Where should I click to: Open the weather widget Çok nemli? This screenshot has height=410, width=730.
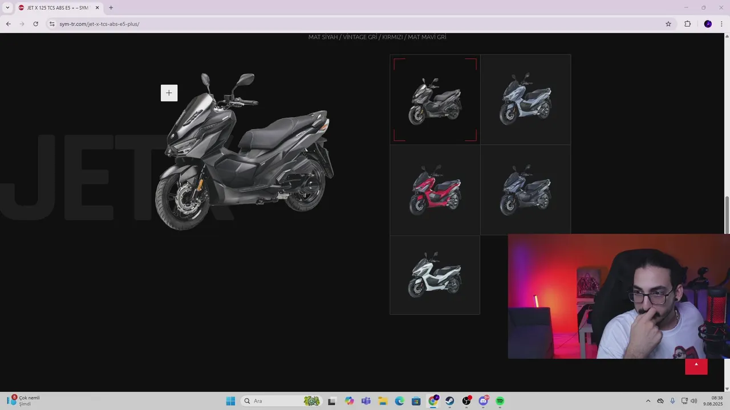point(24,401)
